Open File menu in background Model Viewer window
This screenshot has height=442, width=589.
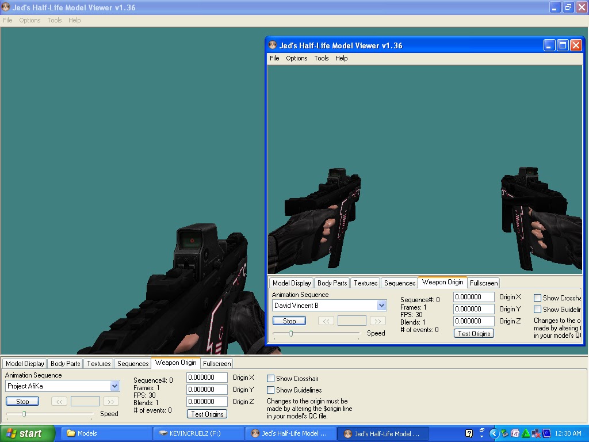[x=7, y=20]
